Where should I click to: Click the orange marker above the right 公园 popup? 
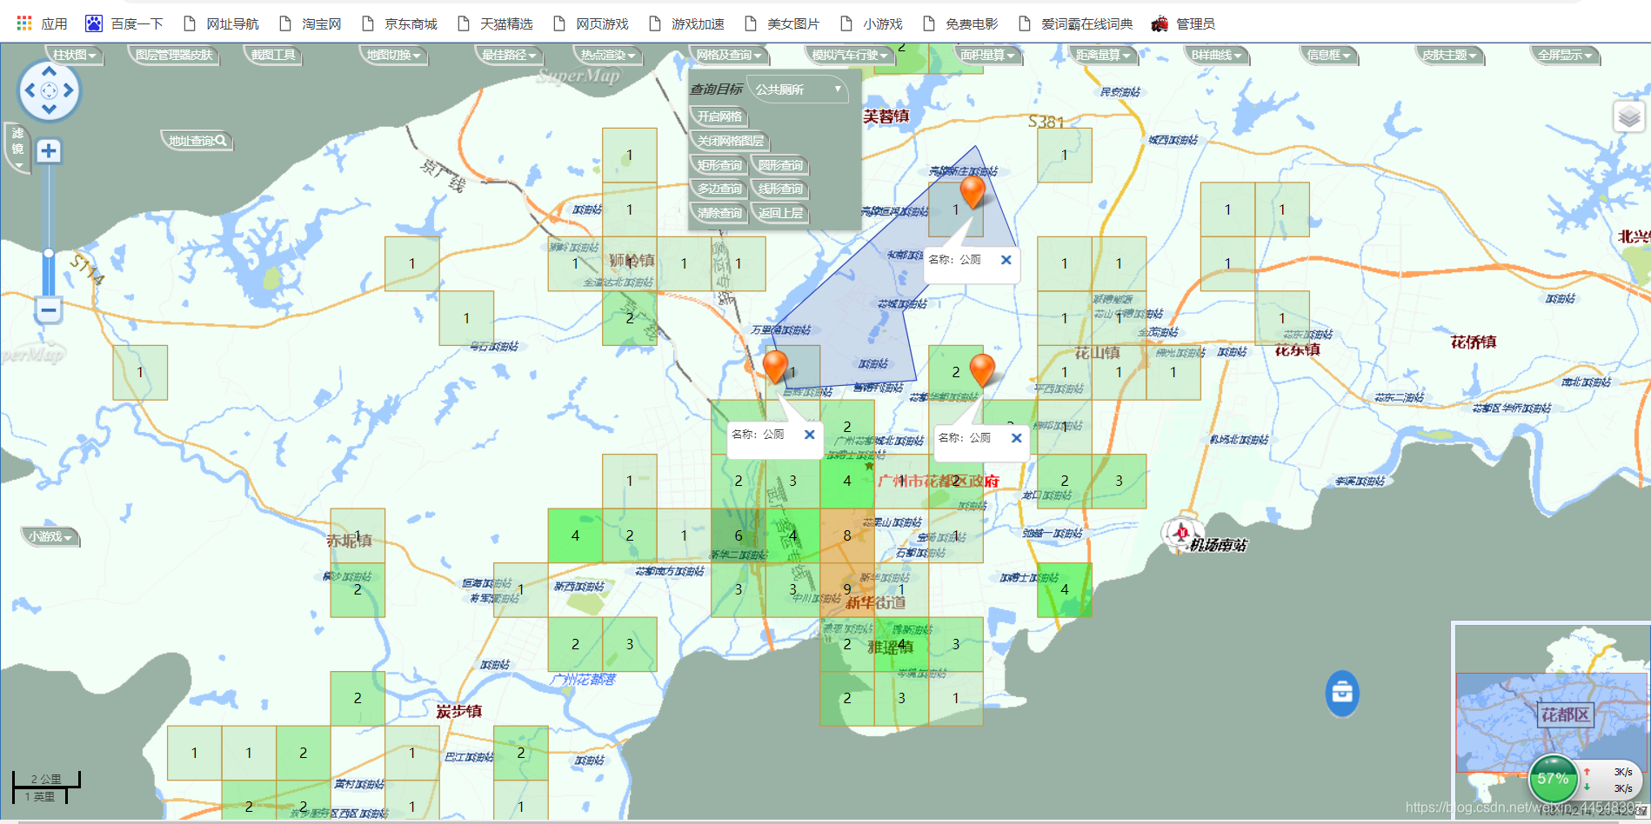tap(982, 369)
